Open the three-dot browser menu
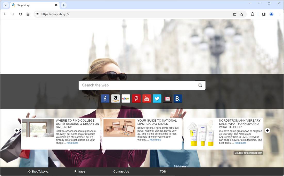This screenshot has width=284, height=176. point(279,14)
